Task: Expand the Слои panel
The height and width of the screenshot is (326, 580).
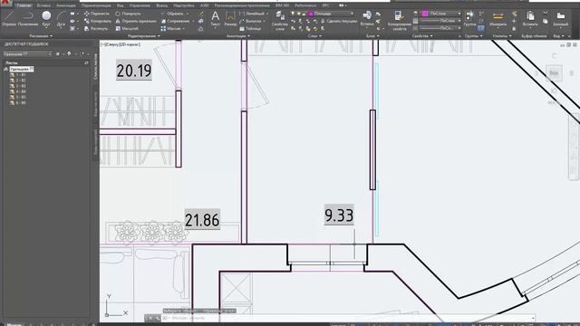Action: pos(314,36)
